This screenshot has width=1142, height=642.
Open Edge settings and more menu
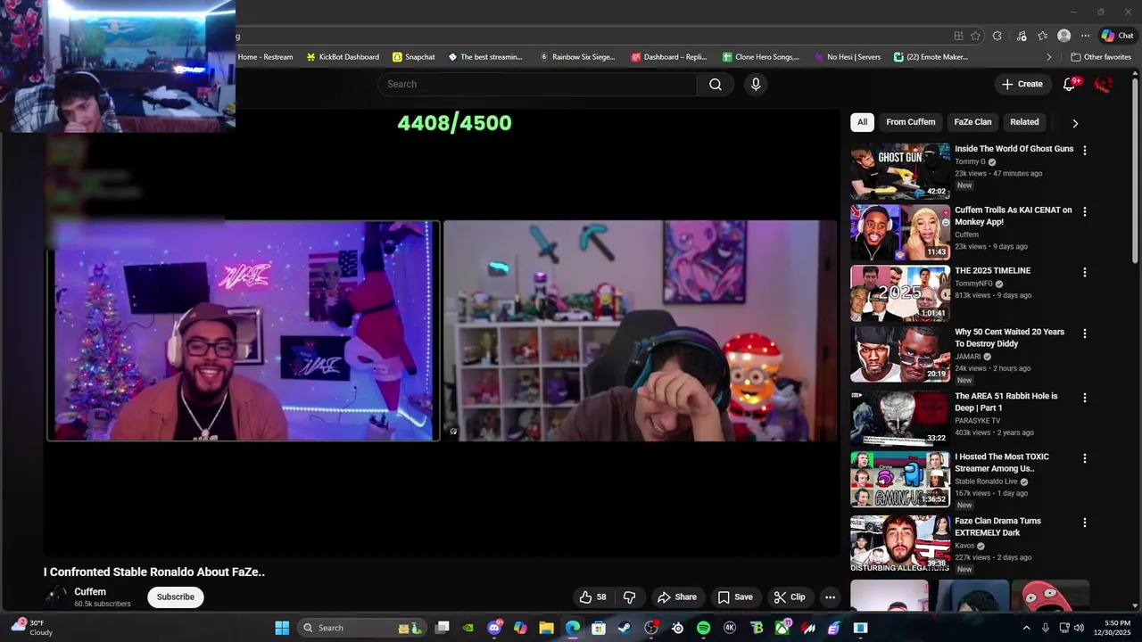[x=1085, y=36]
